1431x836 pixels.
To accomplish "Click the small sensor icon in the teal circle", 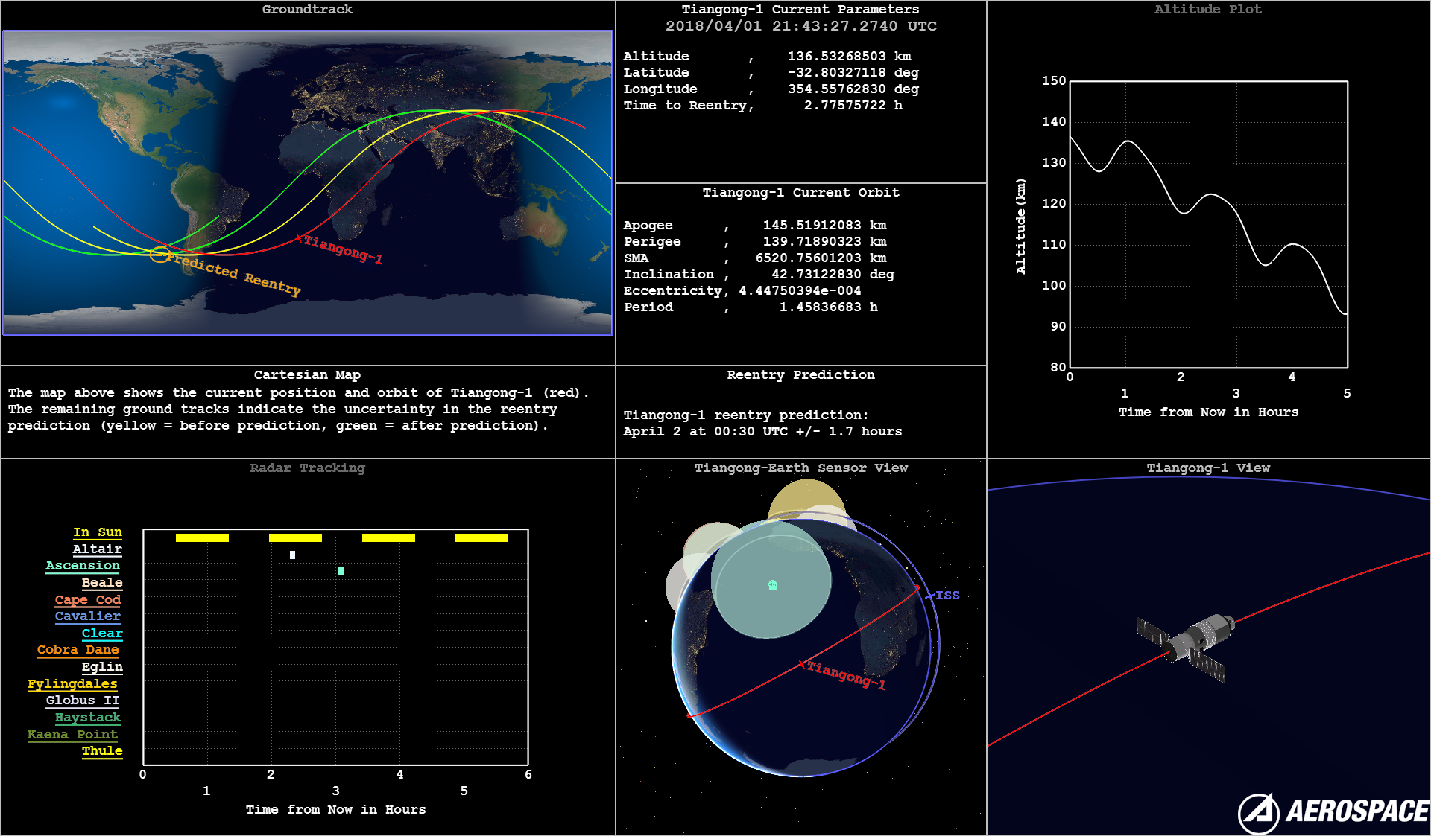I will tap(773, 585).
